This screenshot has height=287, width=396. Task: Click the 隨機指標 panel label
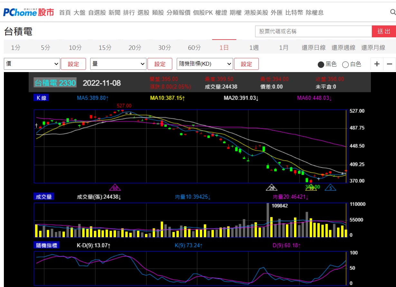pos(47,245)
